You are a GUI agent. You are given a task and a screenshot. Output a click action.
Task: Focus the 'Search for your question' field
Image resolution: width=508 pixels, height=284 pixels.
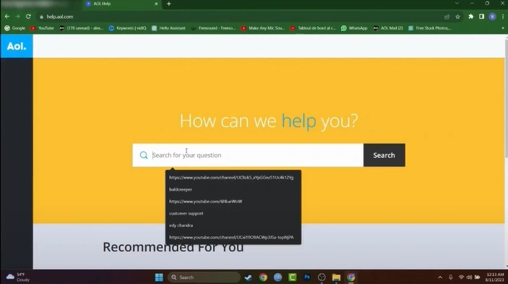(248, 155)
